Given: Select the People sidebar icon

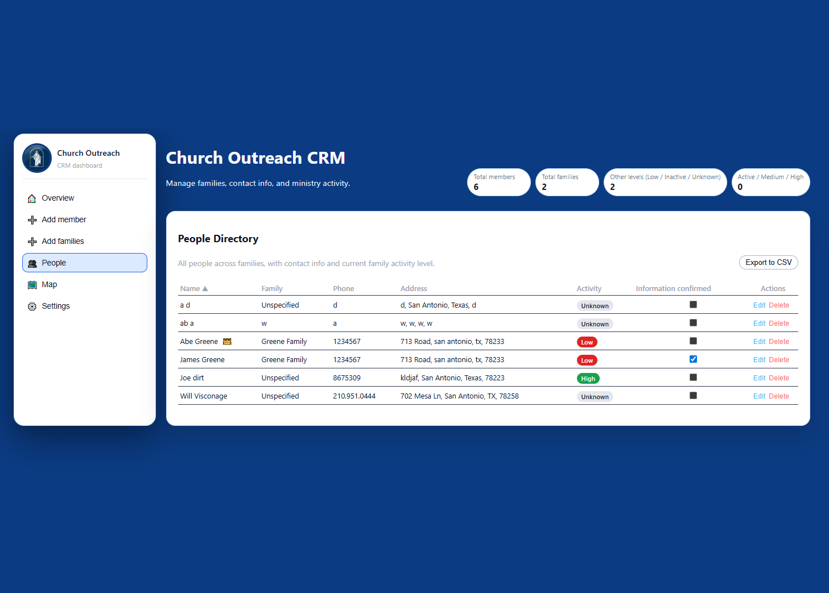Looking at the screenshot, I should pos(32,263).
